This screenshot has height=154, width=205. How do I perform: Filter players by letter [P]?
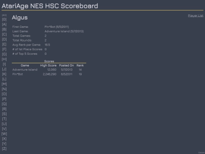(x=4, y=99)
